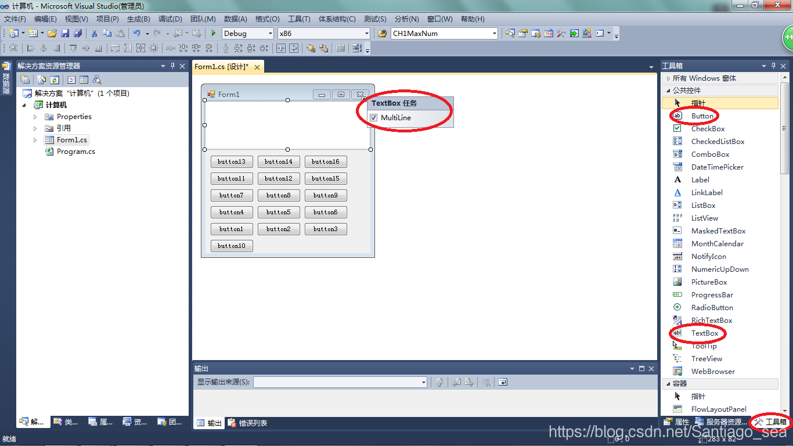Open the CH1MaxNum search combo box
This screenshot has width=793, height=446.
pos(494,34)
